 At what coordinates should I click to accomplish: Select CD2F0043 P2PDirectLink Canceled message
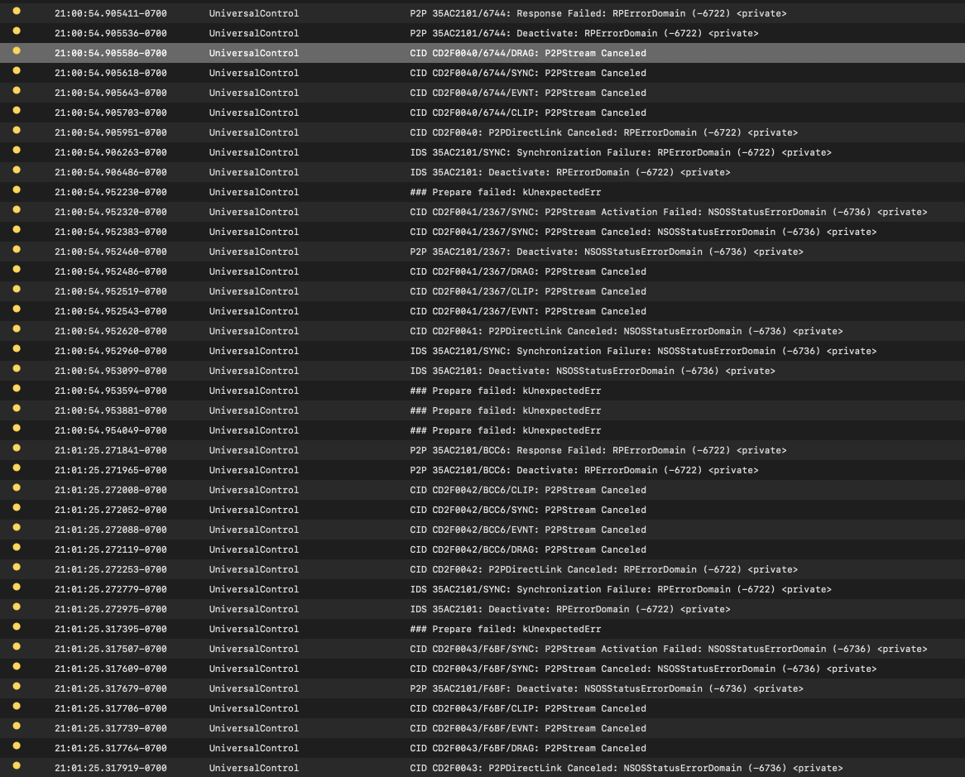point(626,768)
